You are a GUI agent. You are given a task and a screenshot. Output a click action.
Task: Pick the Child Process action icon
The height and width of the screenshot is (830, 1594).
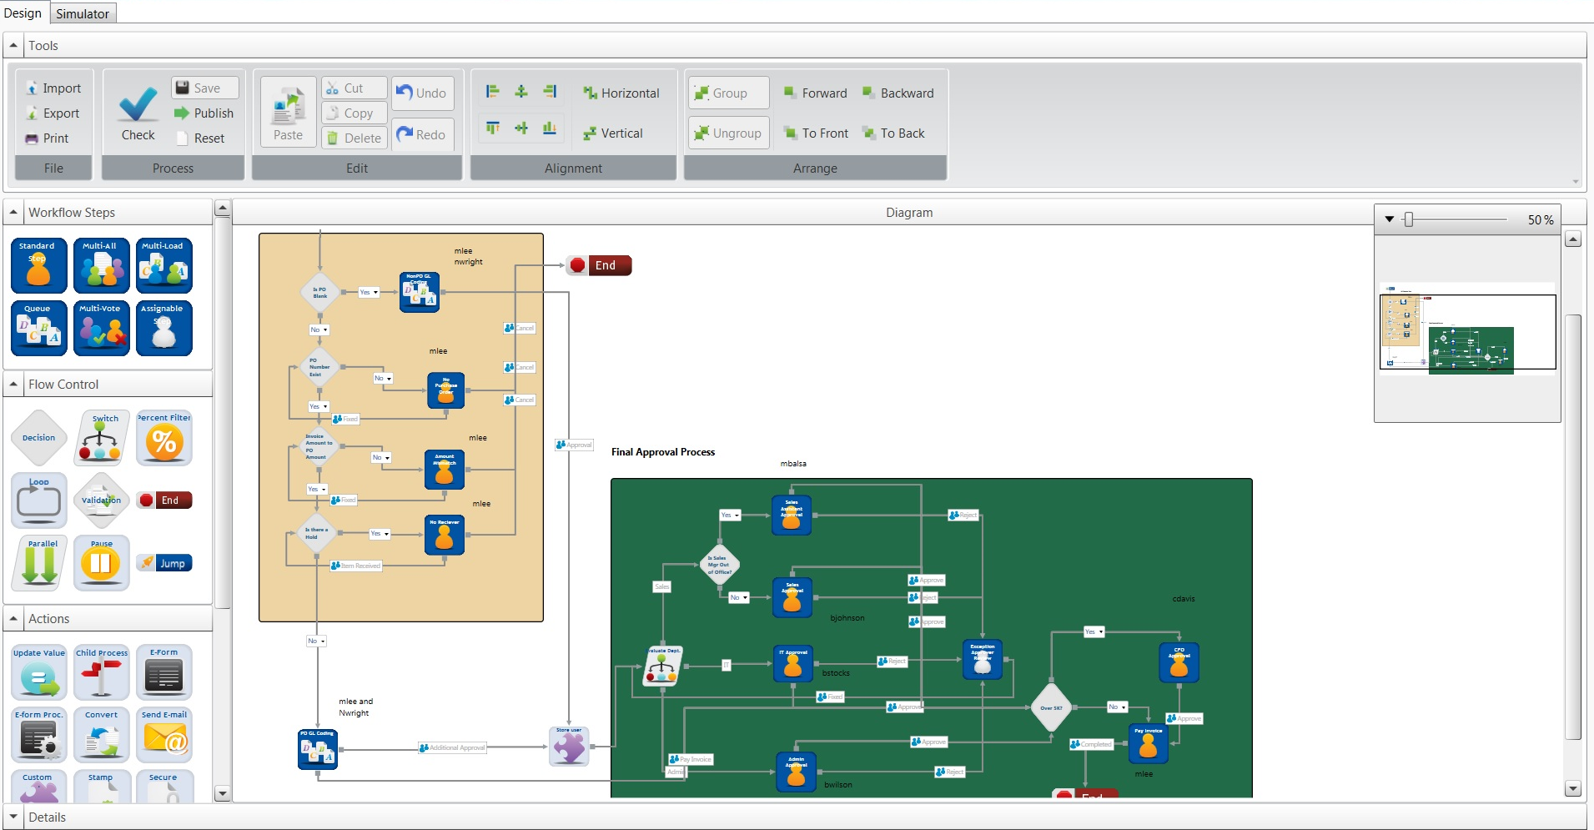click(101, 672)
